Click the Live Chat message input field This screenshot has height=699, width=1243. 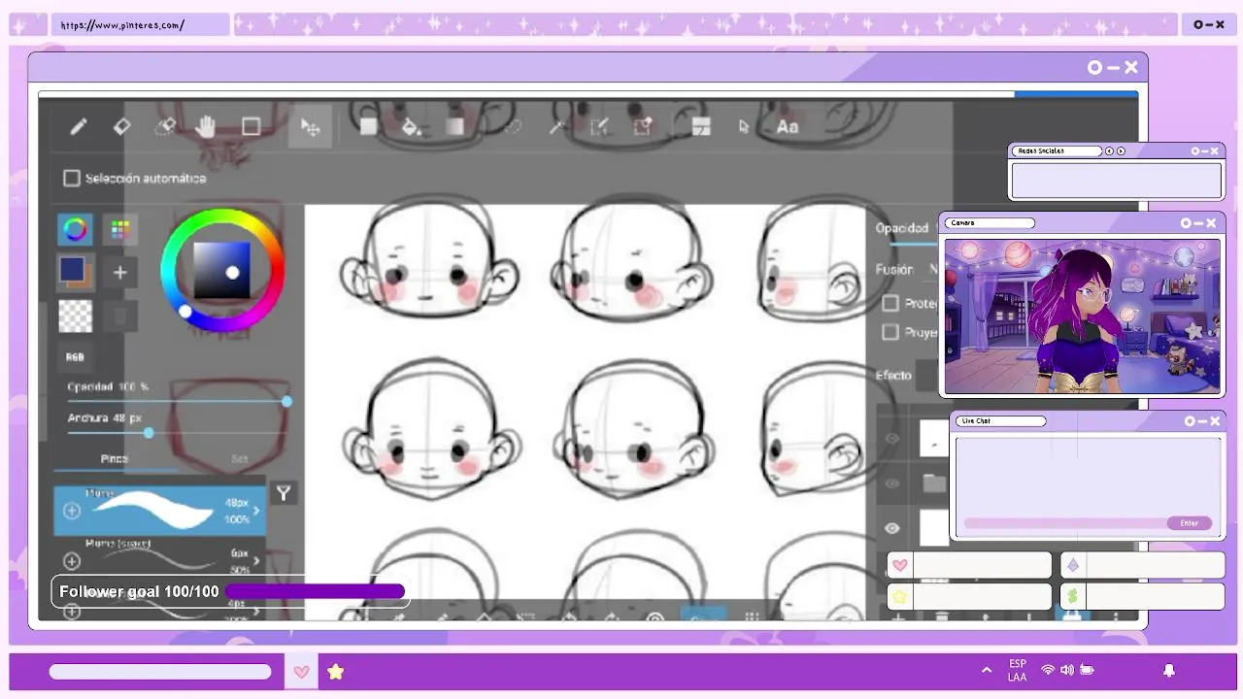pos(1064,523)
